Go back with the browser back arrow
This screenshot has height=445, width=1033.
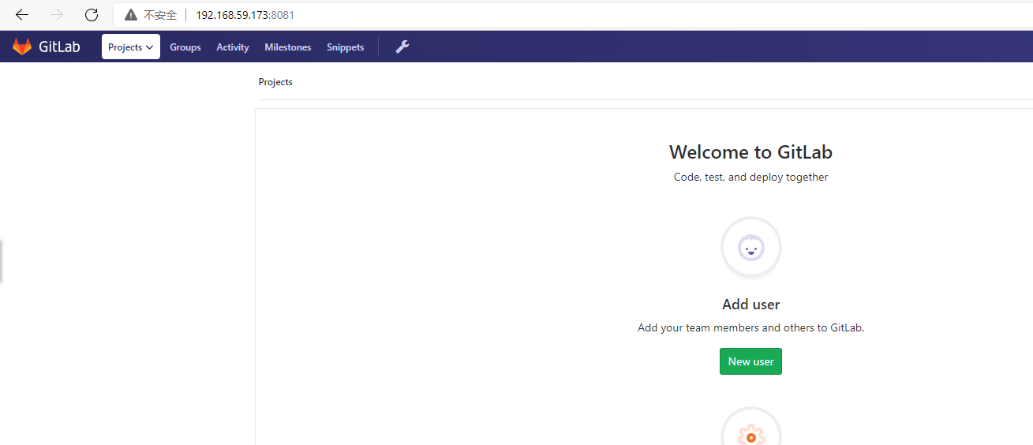[22, 15]
